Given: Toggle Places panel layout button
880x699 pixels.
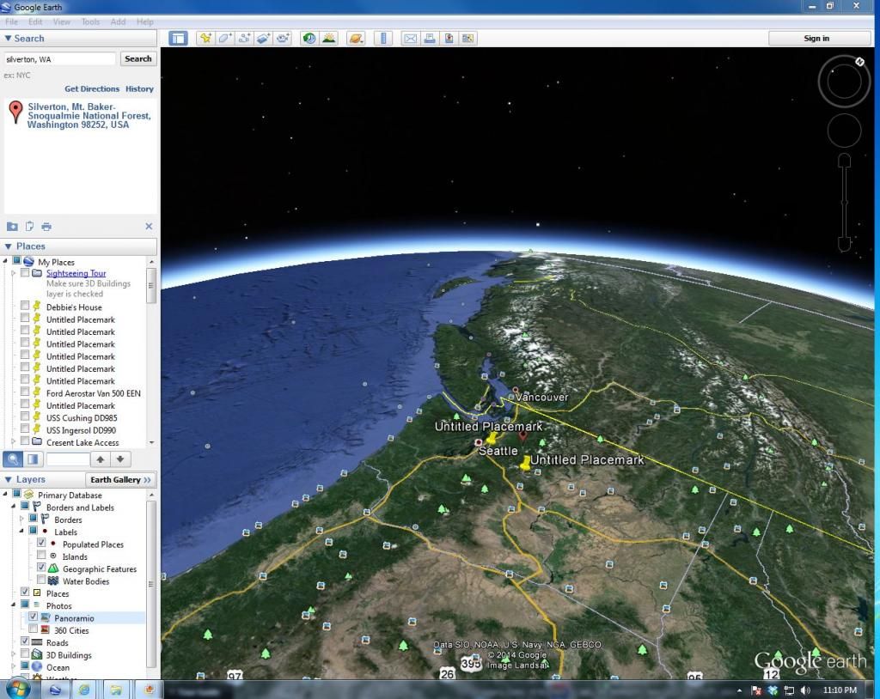Looking at the screenshot, I should pyautogui.click(x=34, y=459).
